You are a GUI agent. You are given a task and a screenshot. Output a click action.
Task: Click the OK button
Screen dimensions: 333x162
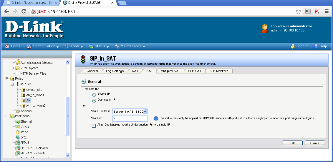[x=293, y=143]
